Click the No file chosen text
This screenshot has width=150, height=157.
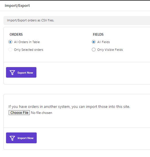42,113
